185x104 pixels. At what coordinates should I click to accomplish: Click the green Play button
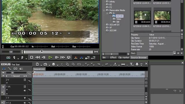50,57
